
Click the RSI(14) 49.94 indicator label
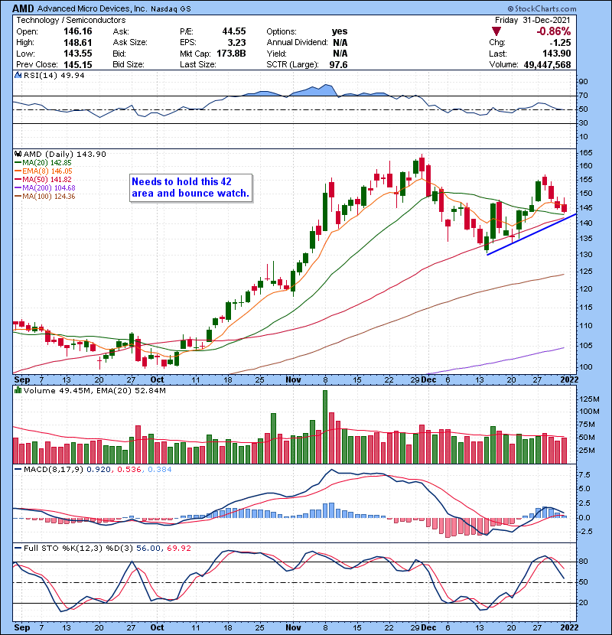(54, 75)
